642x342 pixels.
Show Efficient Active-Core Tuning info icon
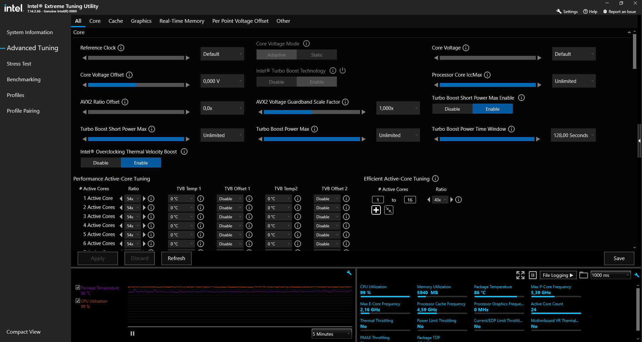[x=435, y=179]
